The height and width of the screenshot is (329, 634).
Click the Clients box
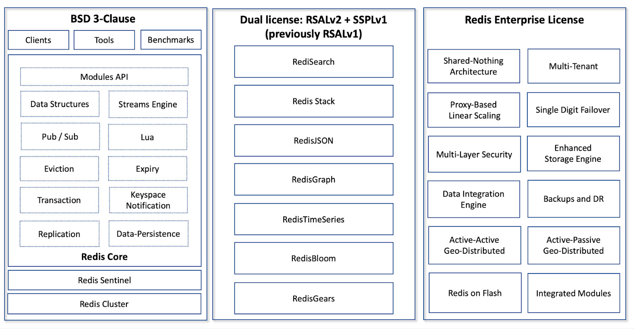(x=38, y=40)
